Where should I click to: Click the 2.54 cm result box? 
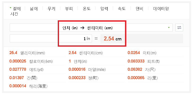(142, 38)
